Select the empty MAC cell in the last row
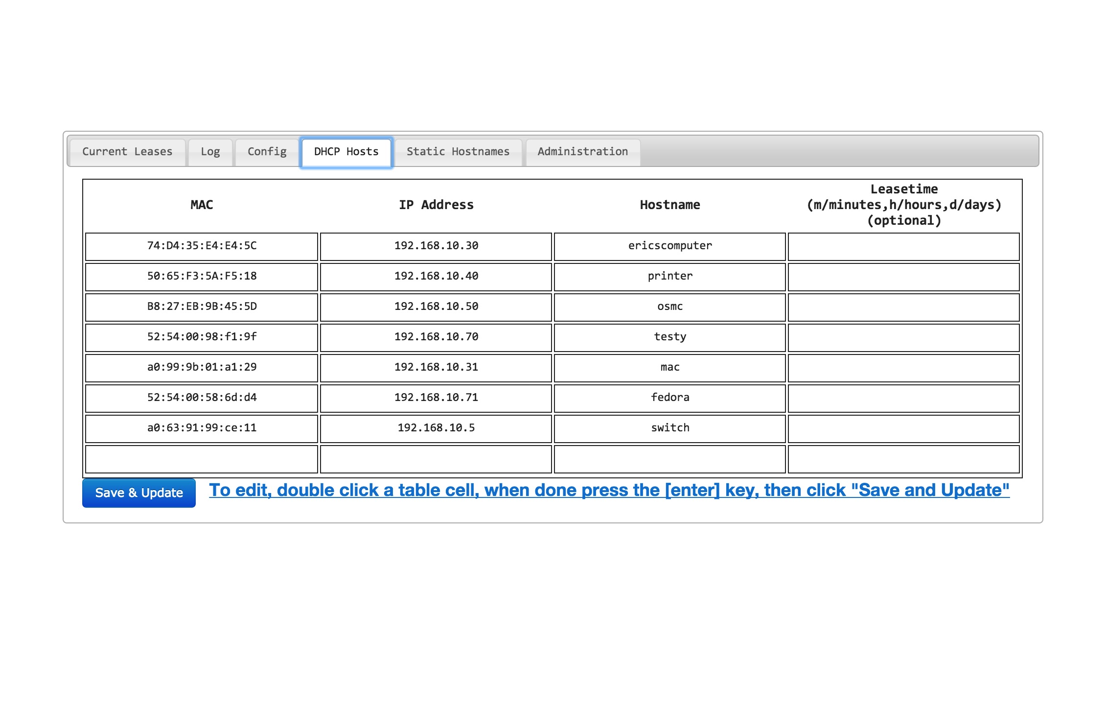This screenshot has width=1106, height=708. coord(201,459)
